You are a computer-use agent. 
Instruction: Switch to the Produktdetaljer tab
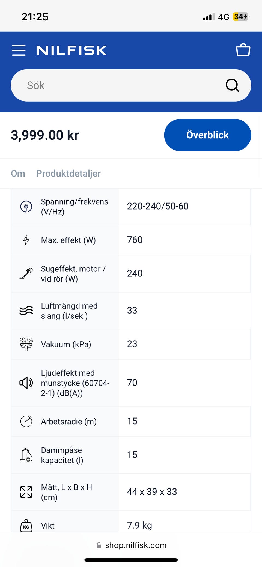[68, 174]
